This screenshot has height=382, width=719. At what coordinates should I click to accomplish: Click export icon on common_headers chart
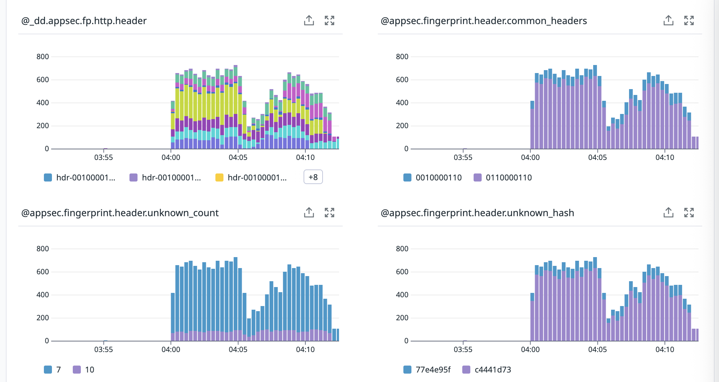click(x=668, y=20)
